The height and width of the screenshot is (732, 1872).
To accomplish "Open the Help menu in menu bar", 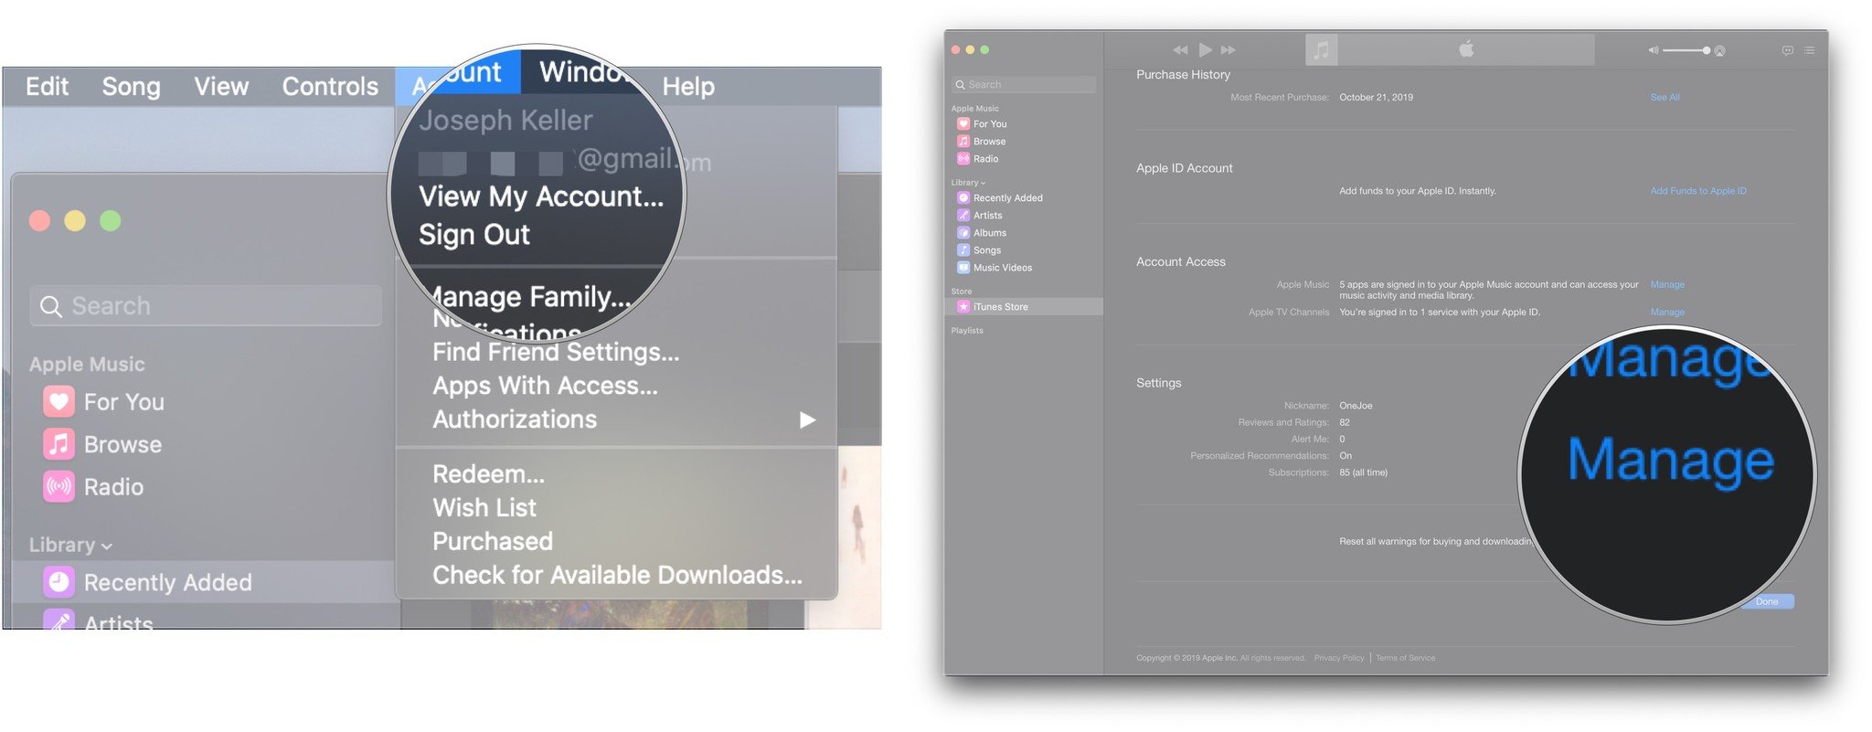I will pyautogui.click(x=688, y=87).
